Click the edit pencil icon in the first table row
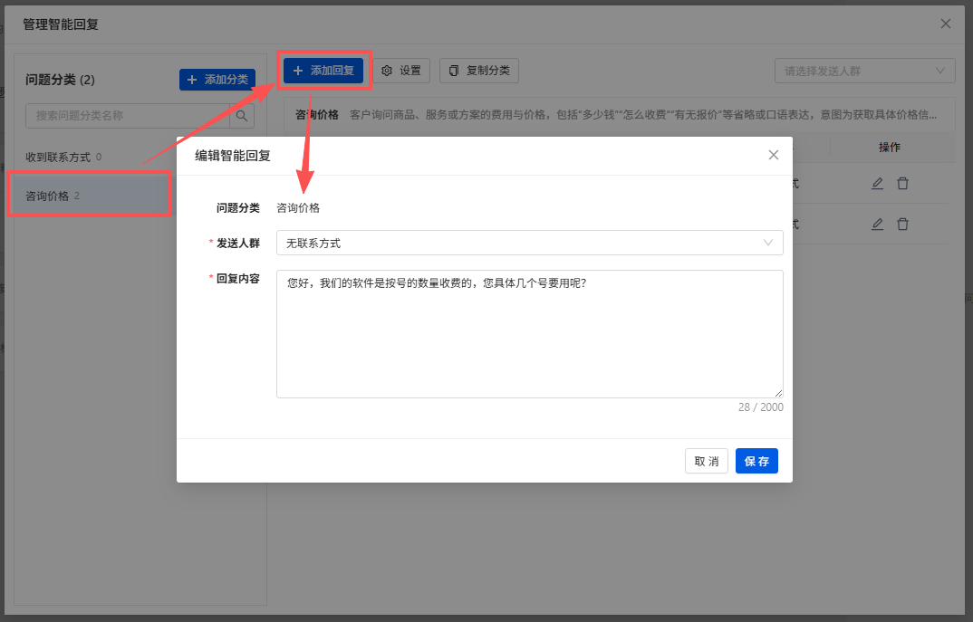 click(877, 184)
